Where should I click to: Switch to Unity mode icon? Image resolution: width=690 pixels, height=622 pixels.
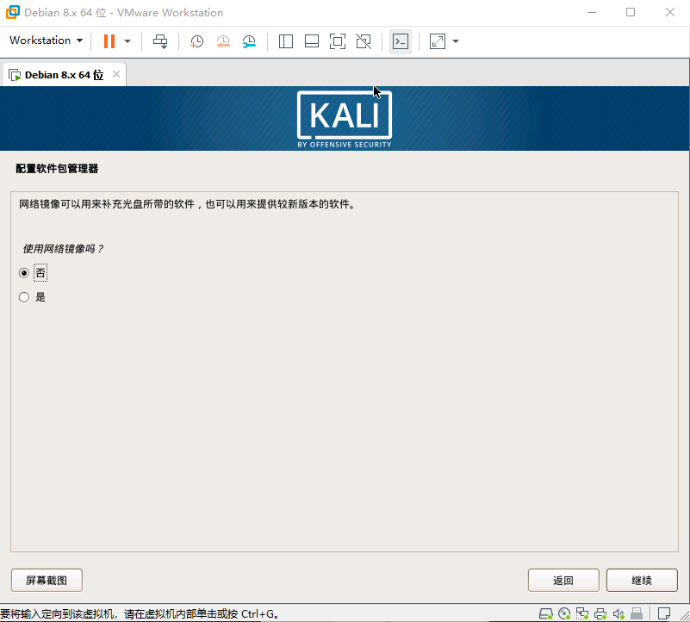pyautogui.click(x=364, y=41)
